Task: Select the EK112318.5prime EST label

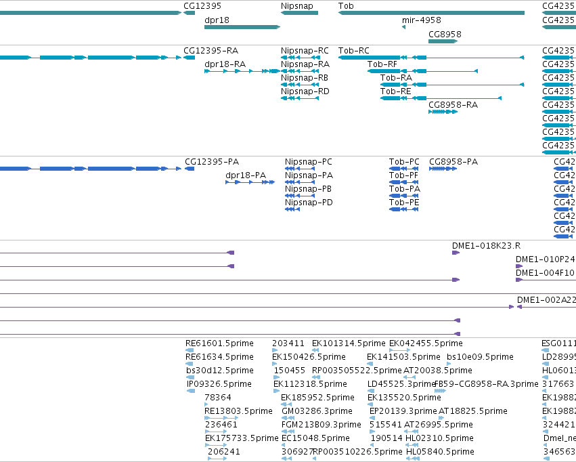Action: [x=310, y=384]
